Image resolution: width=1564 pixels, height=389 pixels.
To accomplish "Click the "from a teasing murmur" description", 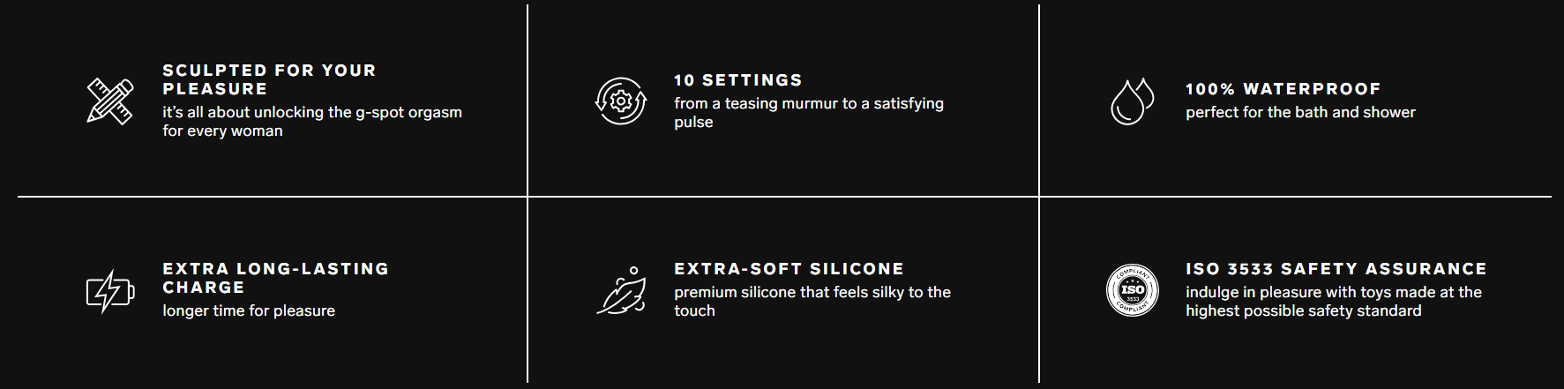I will coord(808,104).
